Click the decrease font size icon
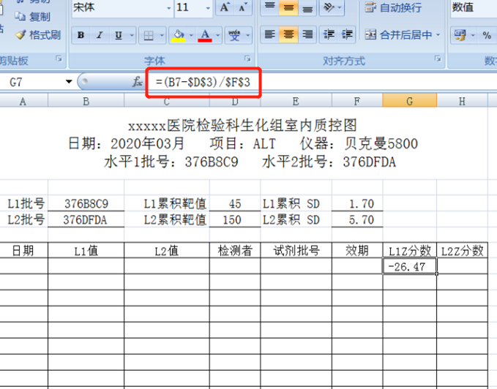 tap(243, 7)
